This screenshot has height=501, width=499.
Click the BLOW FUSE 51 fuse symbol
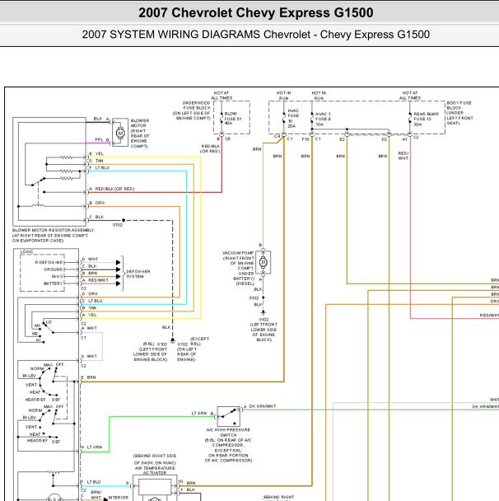click(x=222, y=119)
